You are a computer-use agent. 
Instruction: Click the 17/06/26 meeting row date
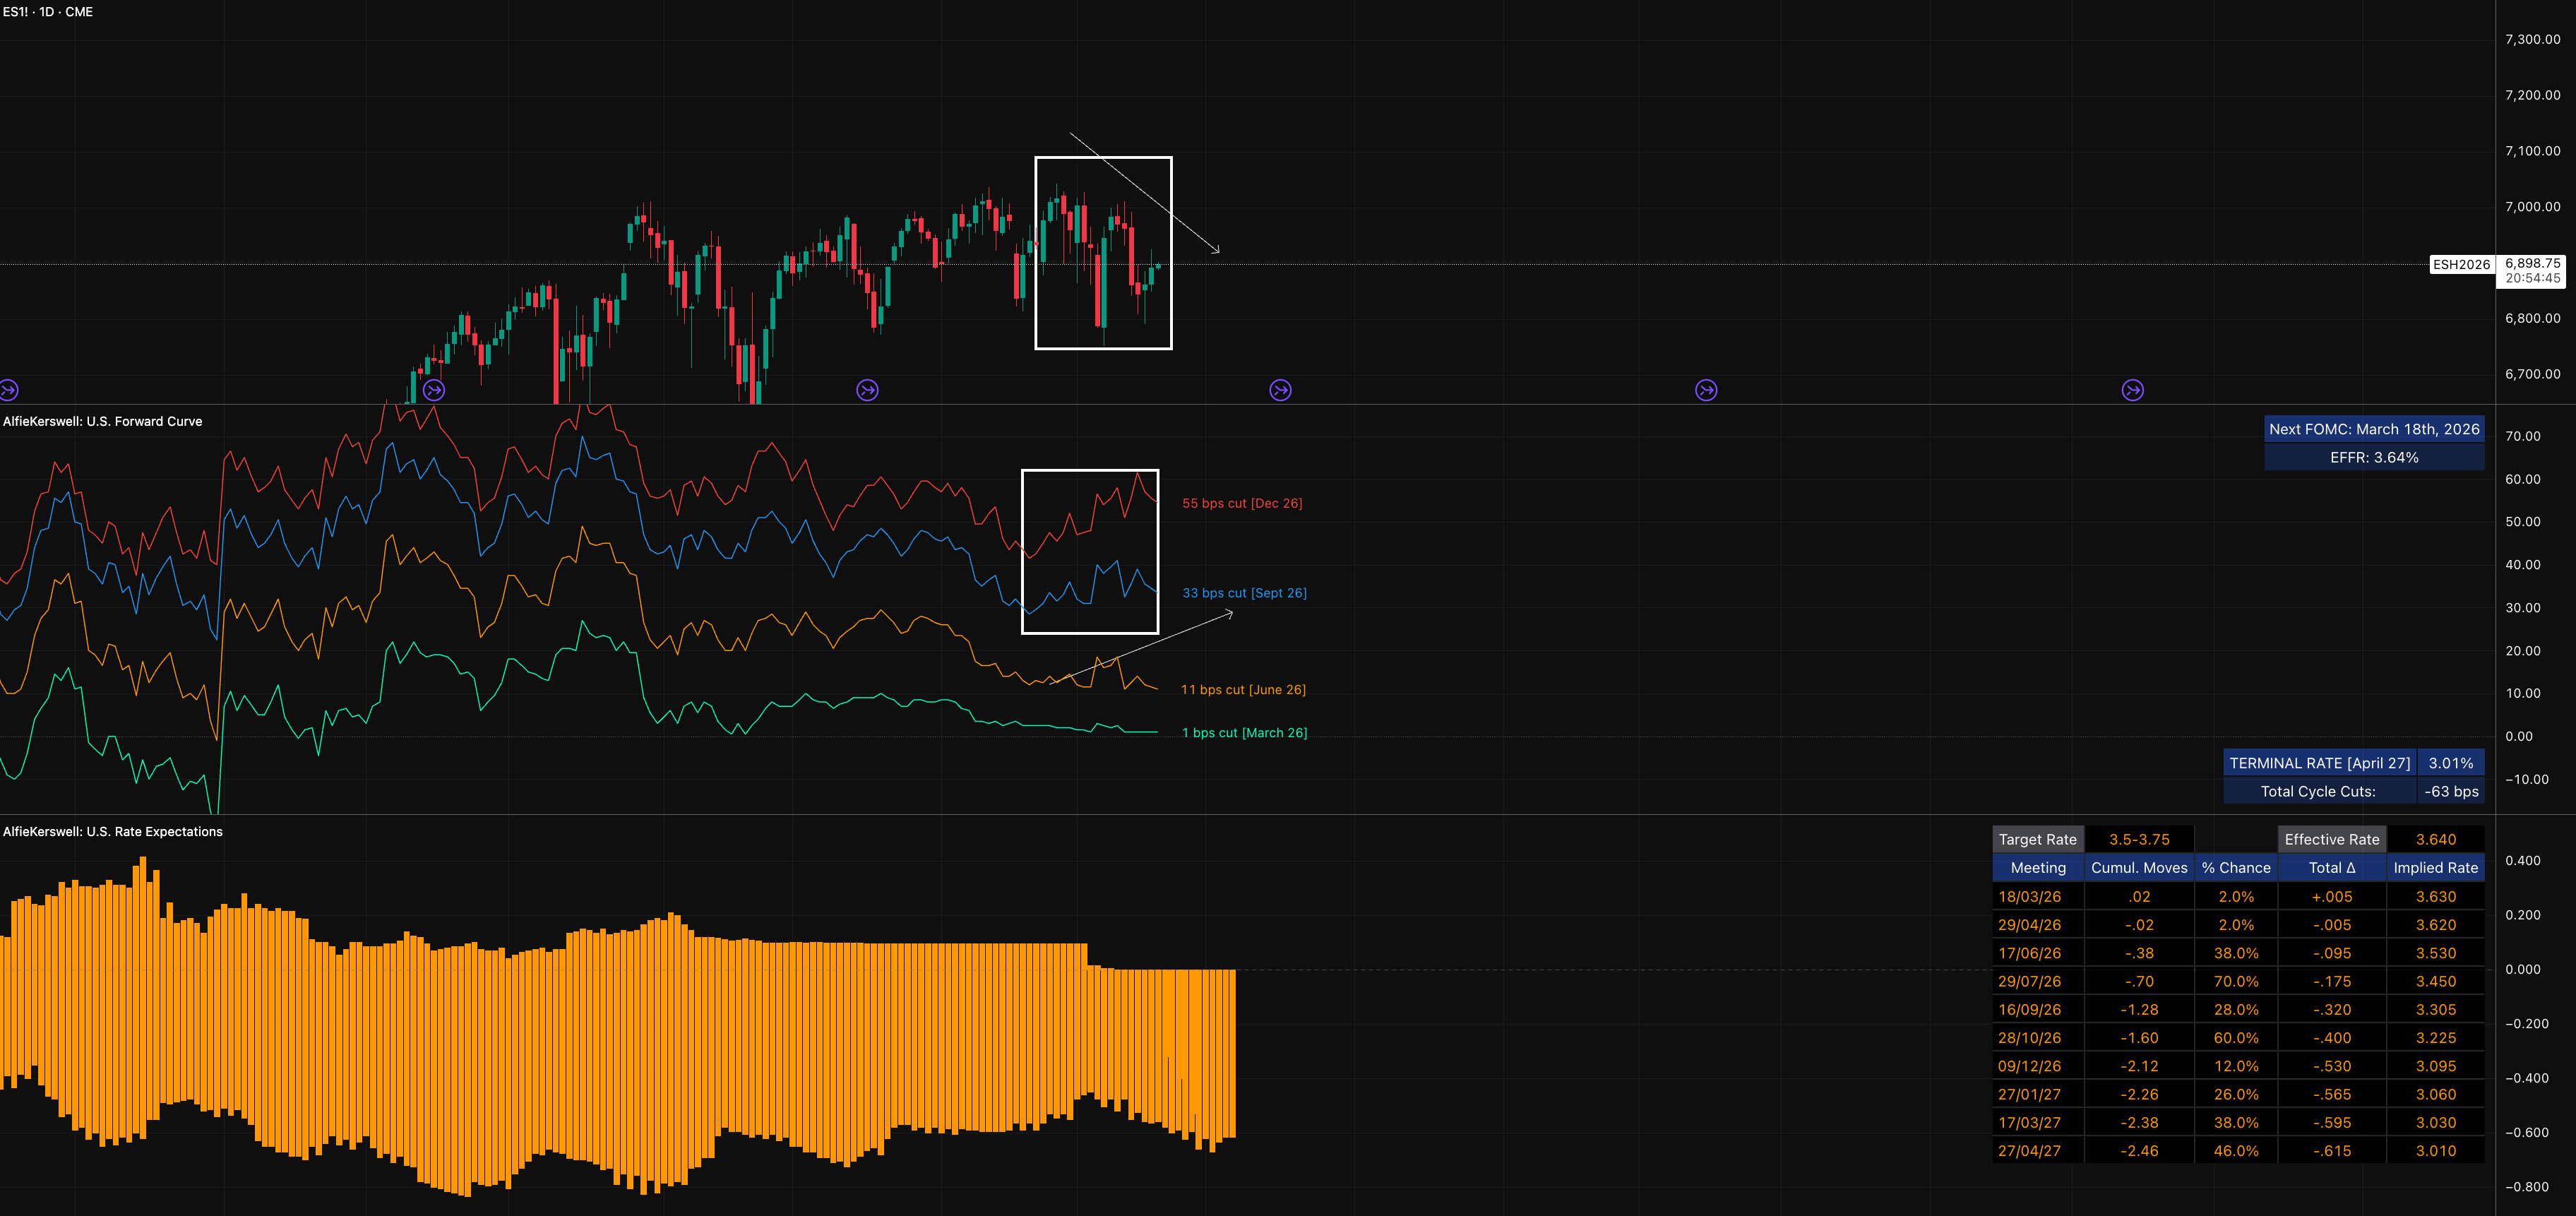click(2029, 953)
